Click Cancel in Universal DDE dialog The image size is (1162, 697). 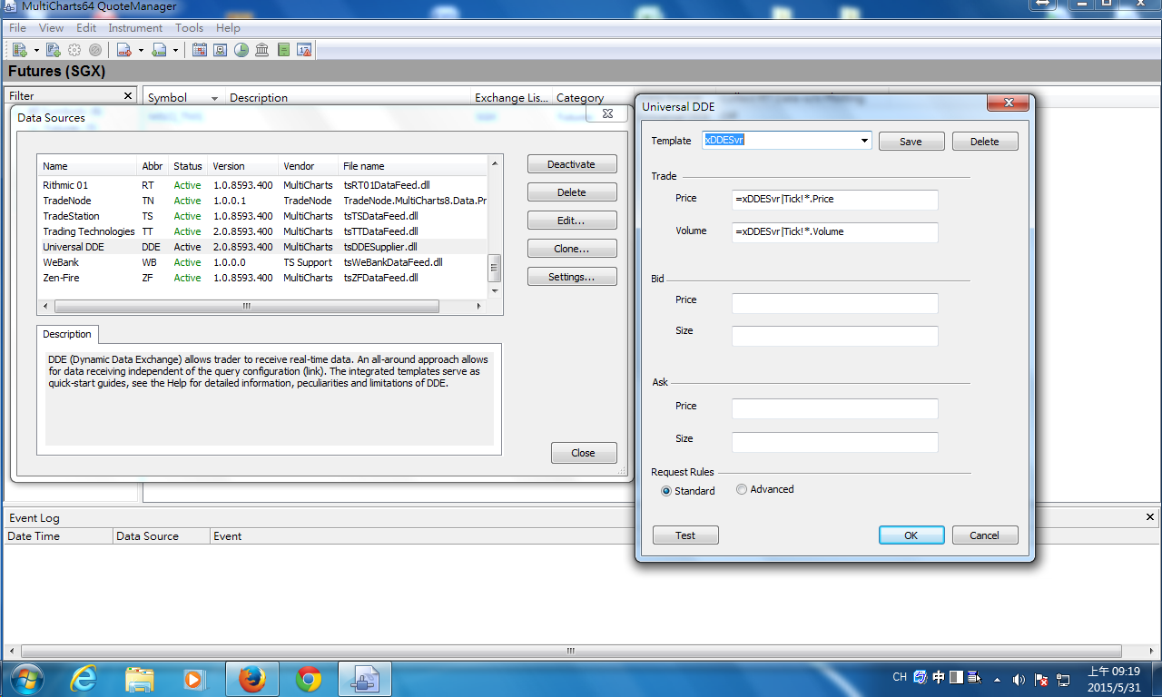tap(985, 535)
